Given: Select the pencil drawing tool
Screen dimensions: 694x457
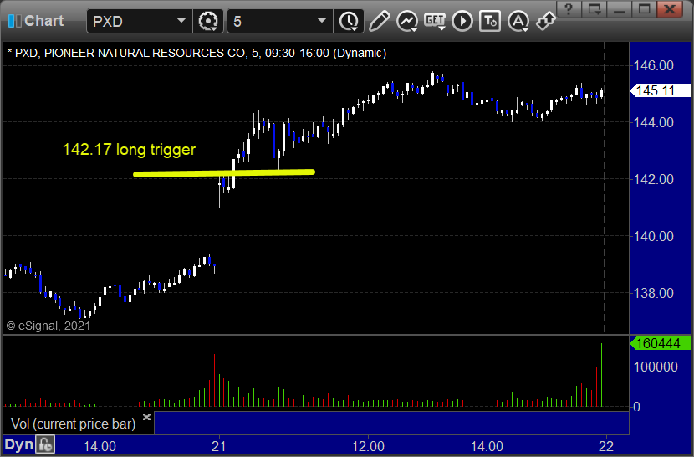Looking at the screenshot, I should [x=380, y=21].
